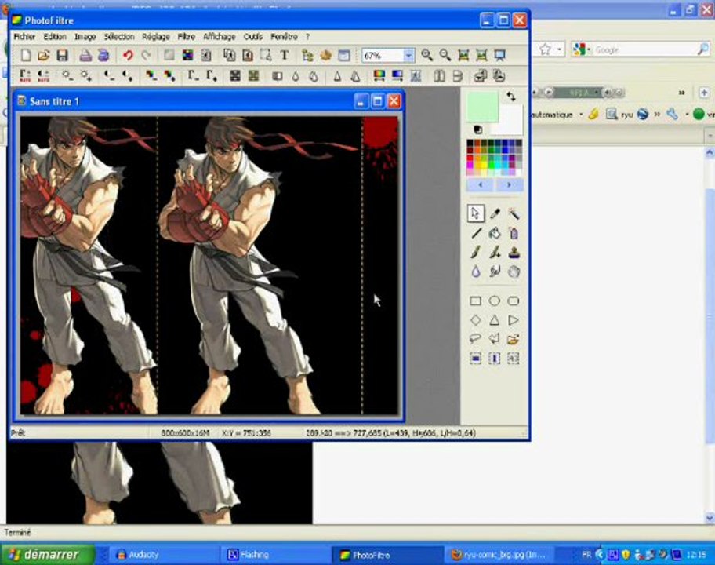Open the Affichage menu
The width and height of the screenshot is (715, 565).
tap(220, 37)
